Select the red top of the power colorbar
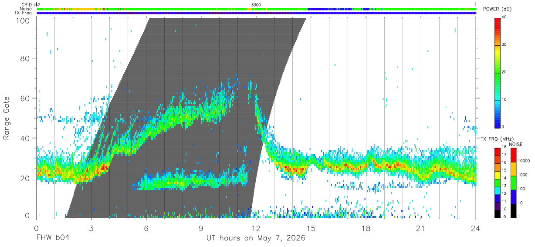The height and width of the screenshot is (247, 535). (498, 22)
